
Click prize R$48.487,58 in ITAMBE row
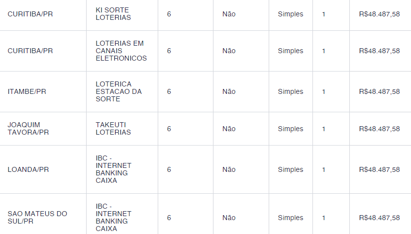pos(379,91)
